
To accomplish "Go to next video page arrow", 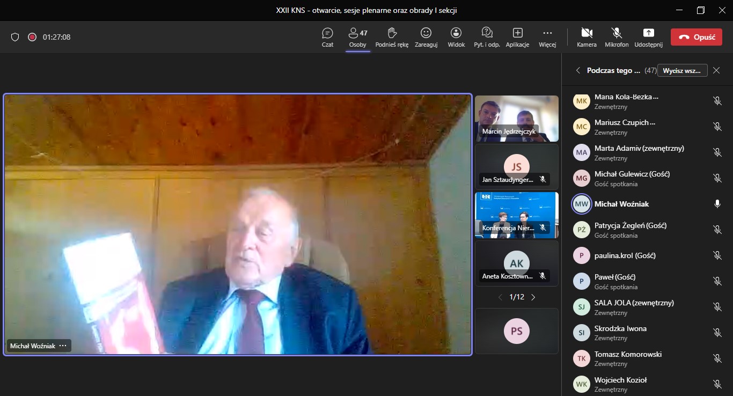I will (533, 297).
